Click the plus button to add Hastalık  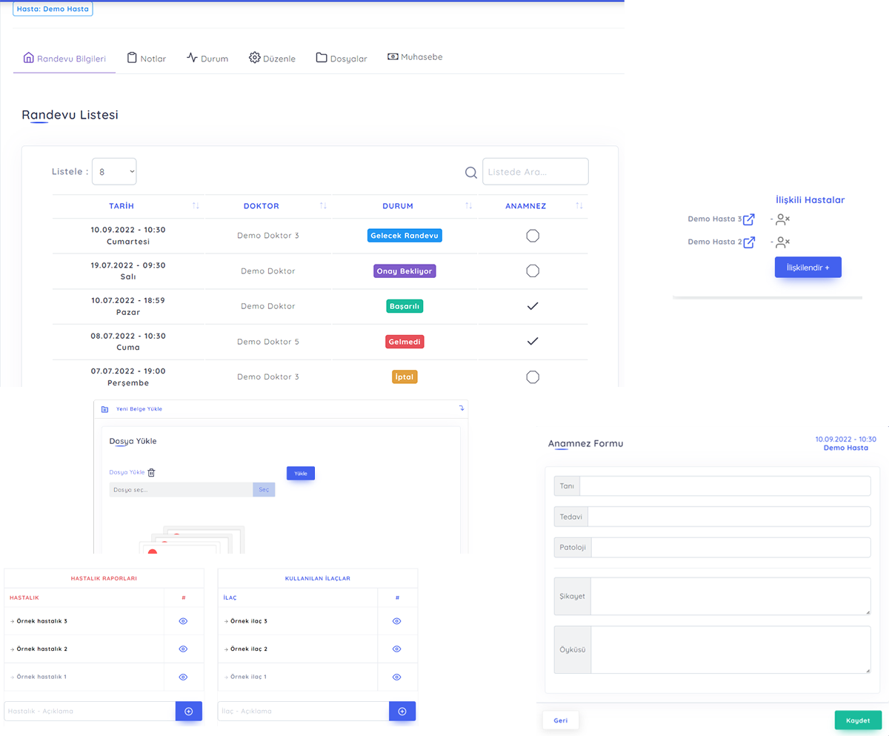coord(189,712)
